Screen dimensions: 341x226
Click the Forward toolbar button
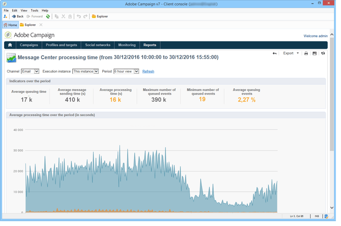35,16
